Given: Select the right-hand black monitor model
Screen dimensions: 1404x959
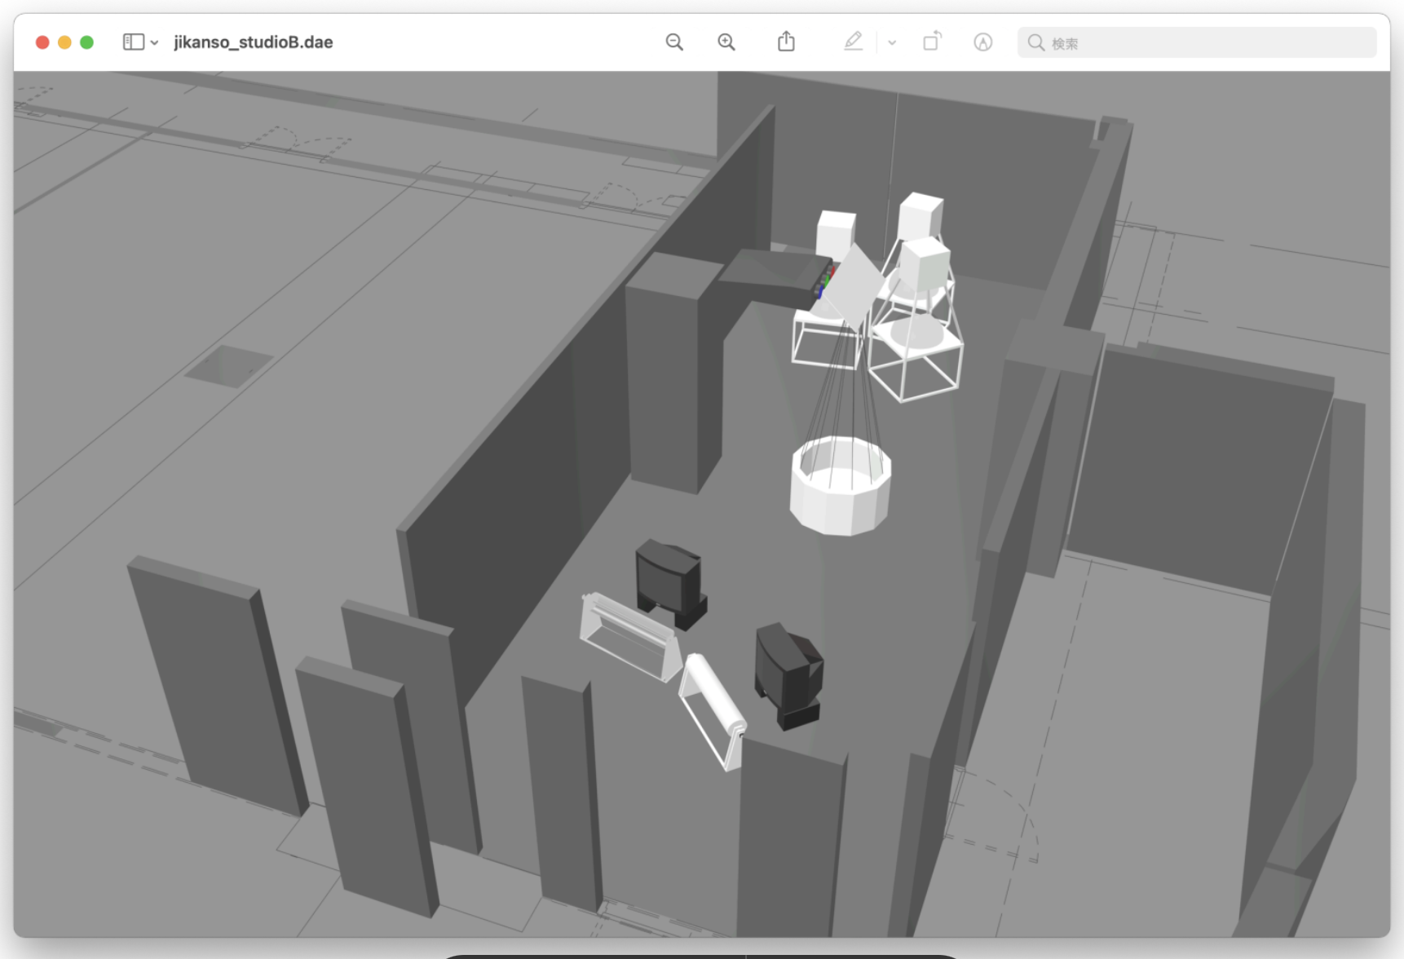Looking at the screenshot, I should 788,673.
